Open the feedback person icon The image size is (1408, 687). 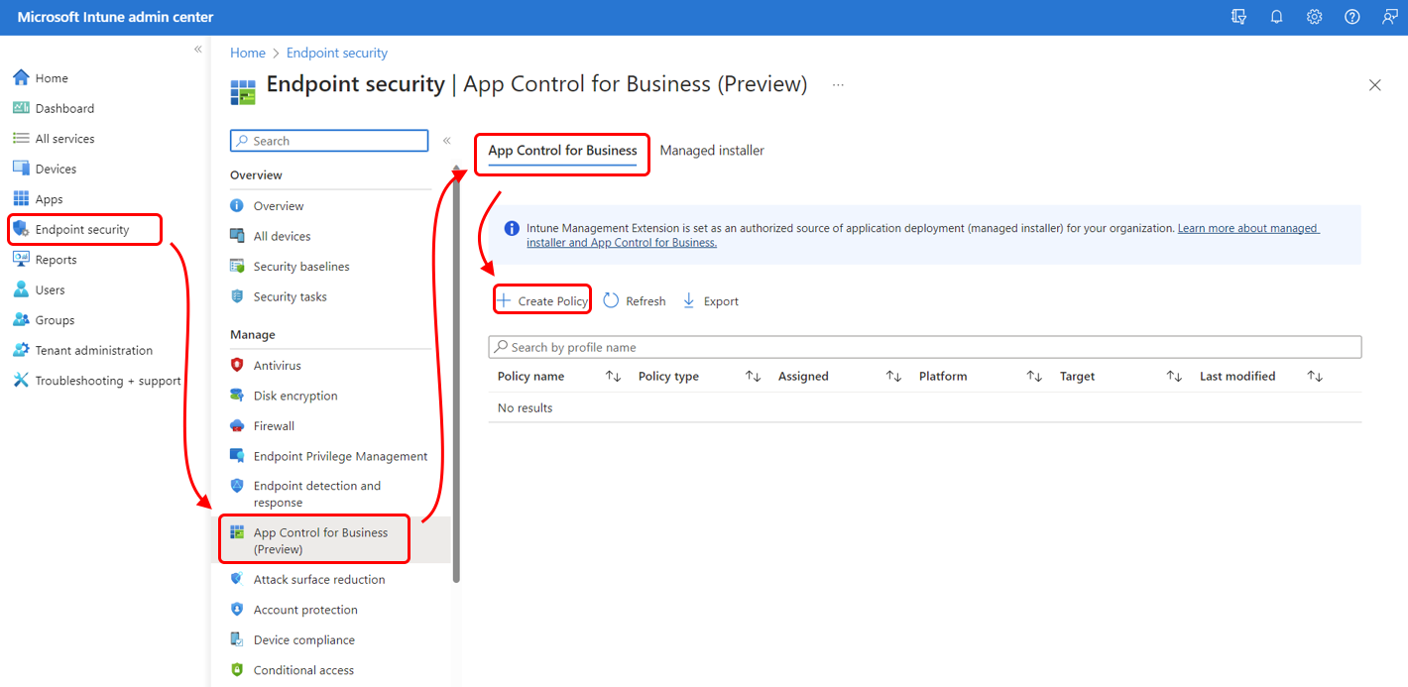click(1390, 17)
